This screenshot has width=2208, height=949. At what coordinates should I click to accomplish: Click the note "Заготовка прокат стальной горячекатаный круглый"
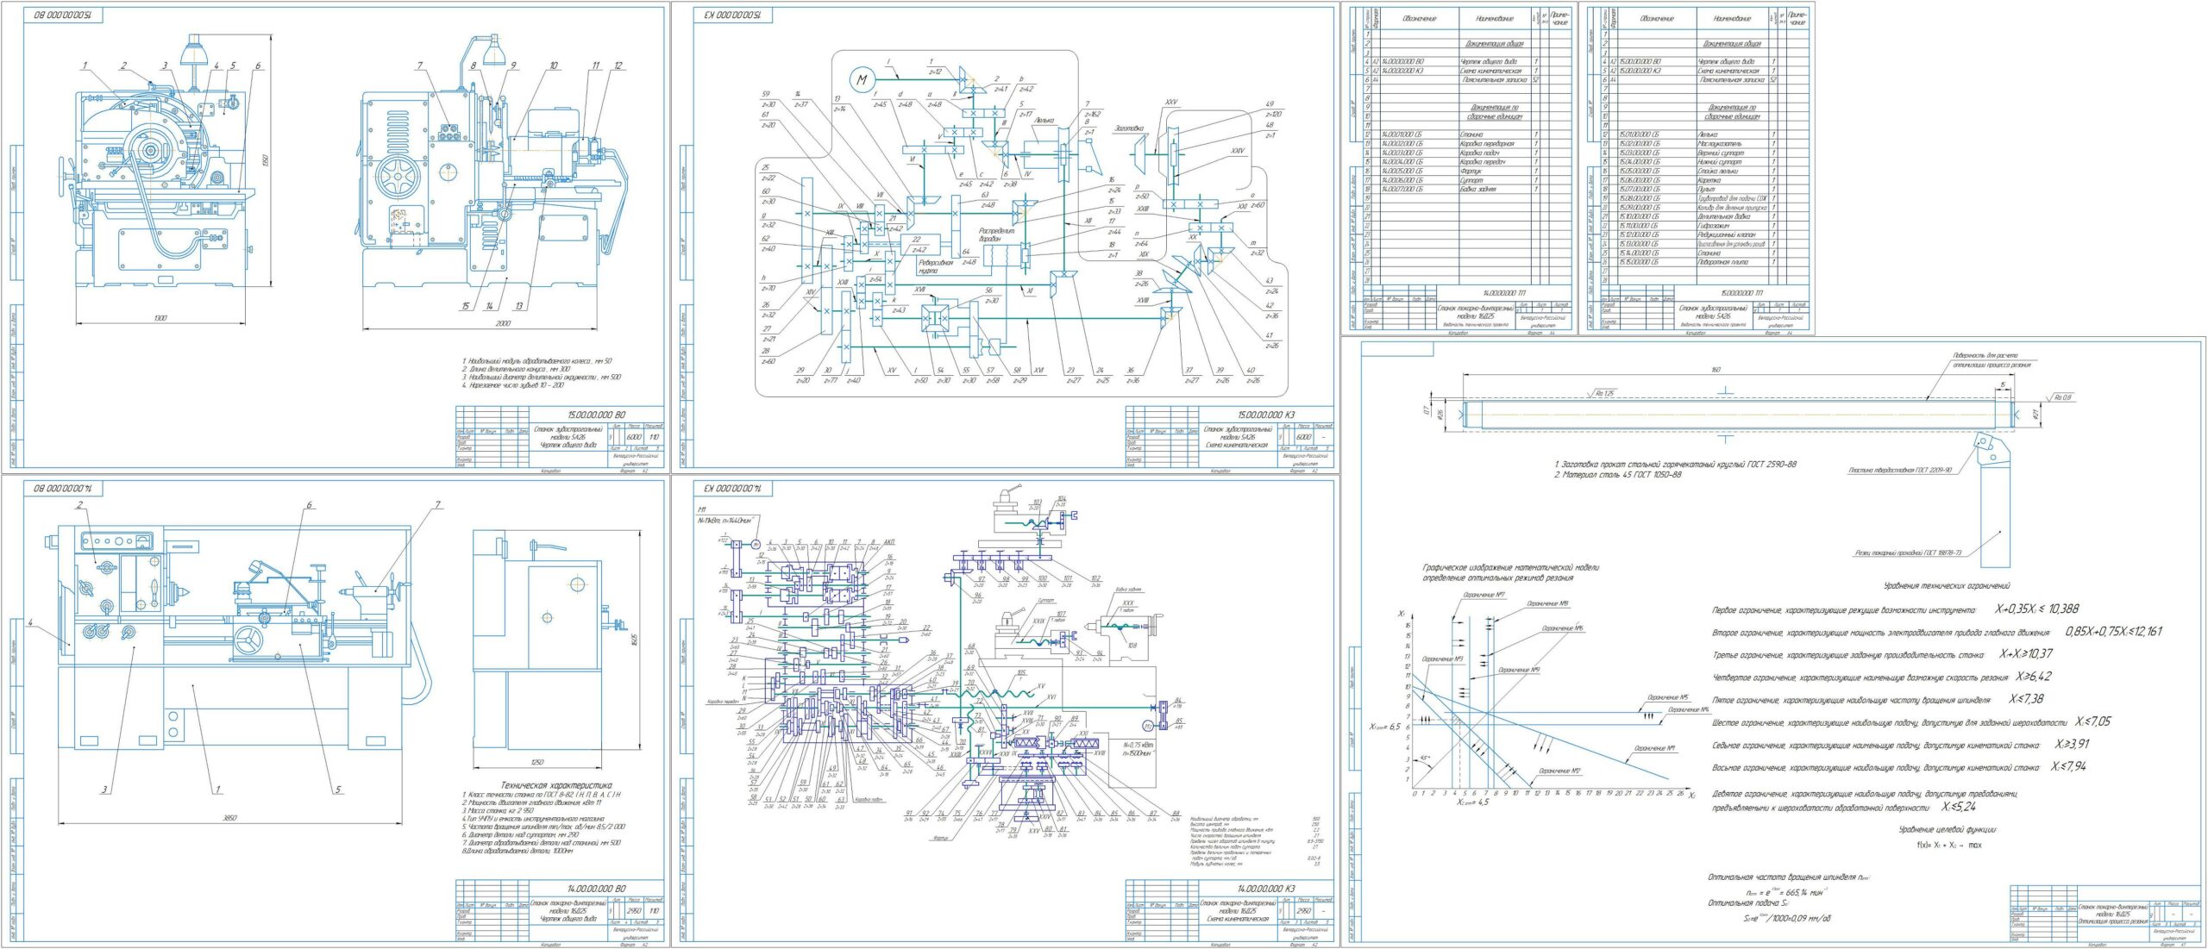(1677, 464)
